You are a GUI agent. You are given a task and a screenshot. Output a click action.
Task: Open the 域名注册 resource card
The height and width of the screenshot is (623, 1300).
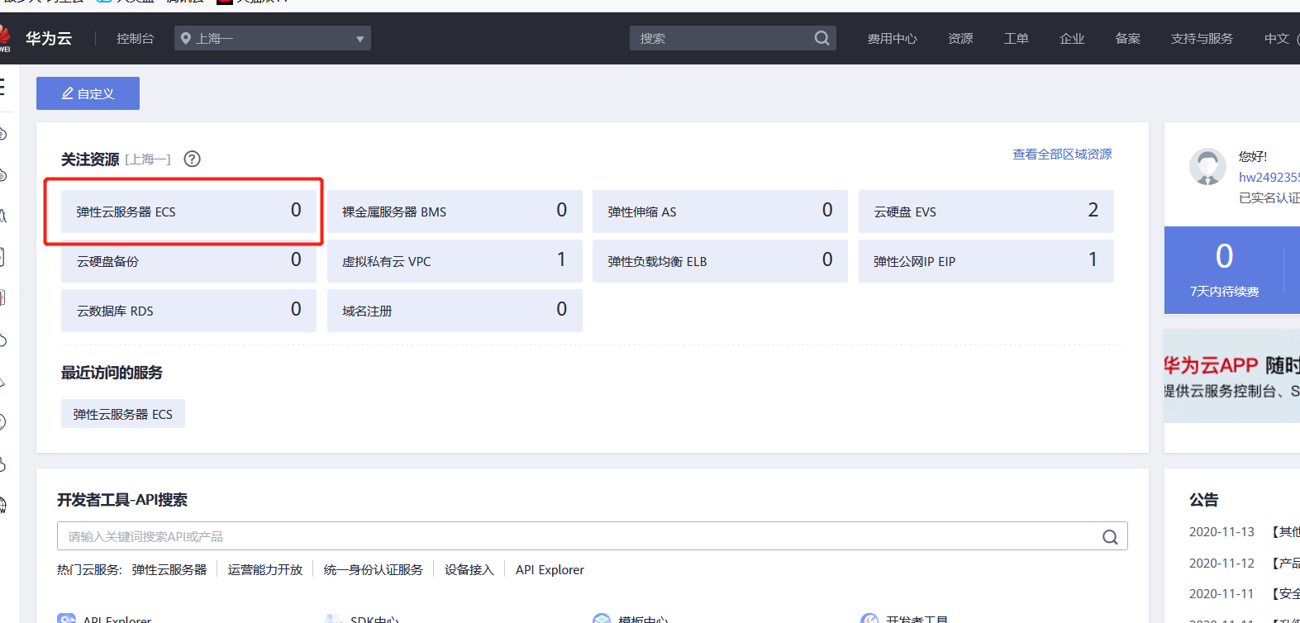(455, 311)
